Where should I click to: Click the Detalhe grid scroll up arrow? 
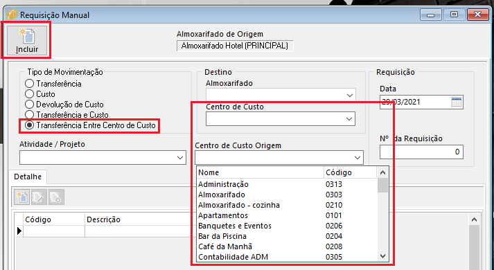(474, 219)
